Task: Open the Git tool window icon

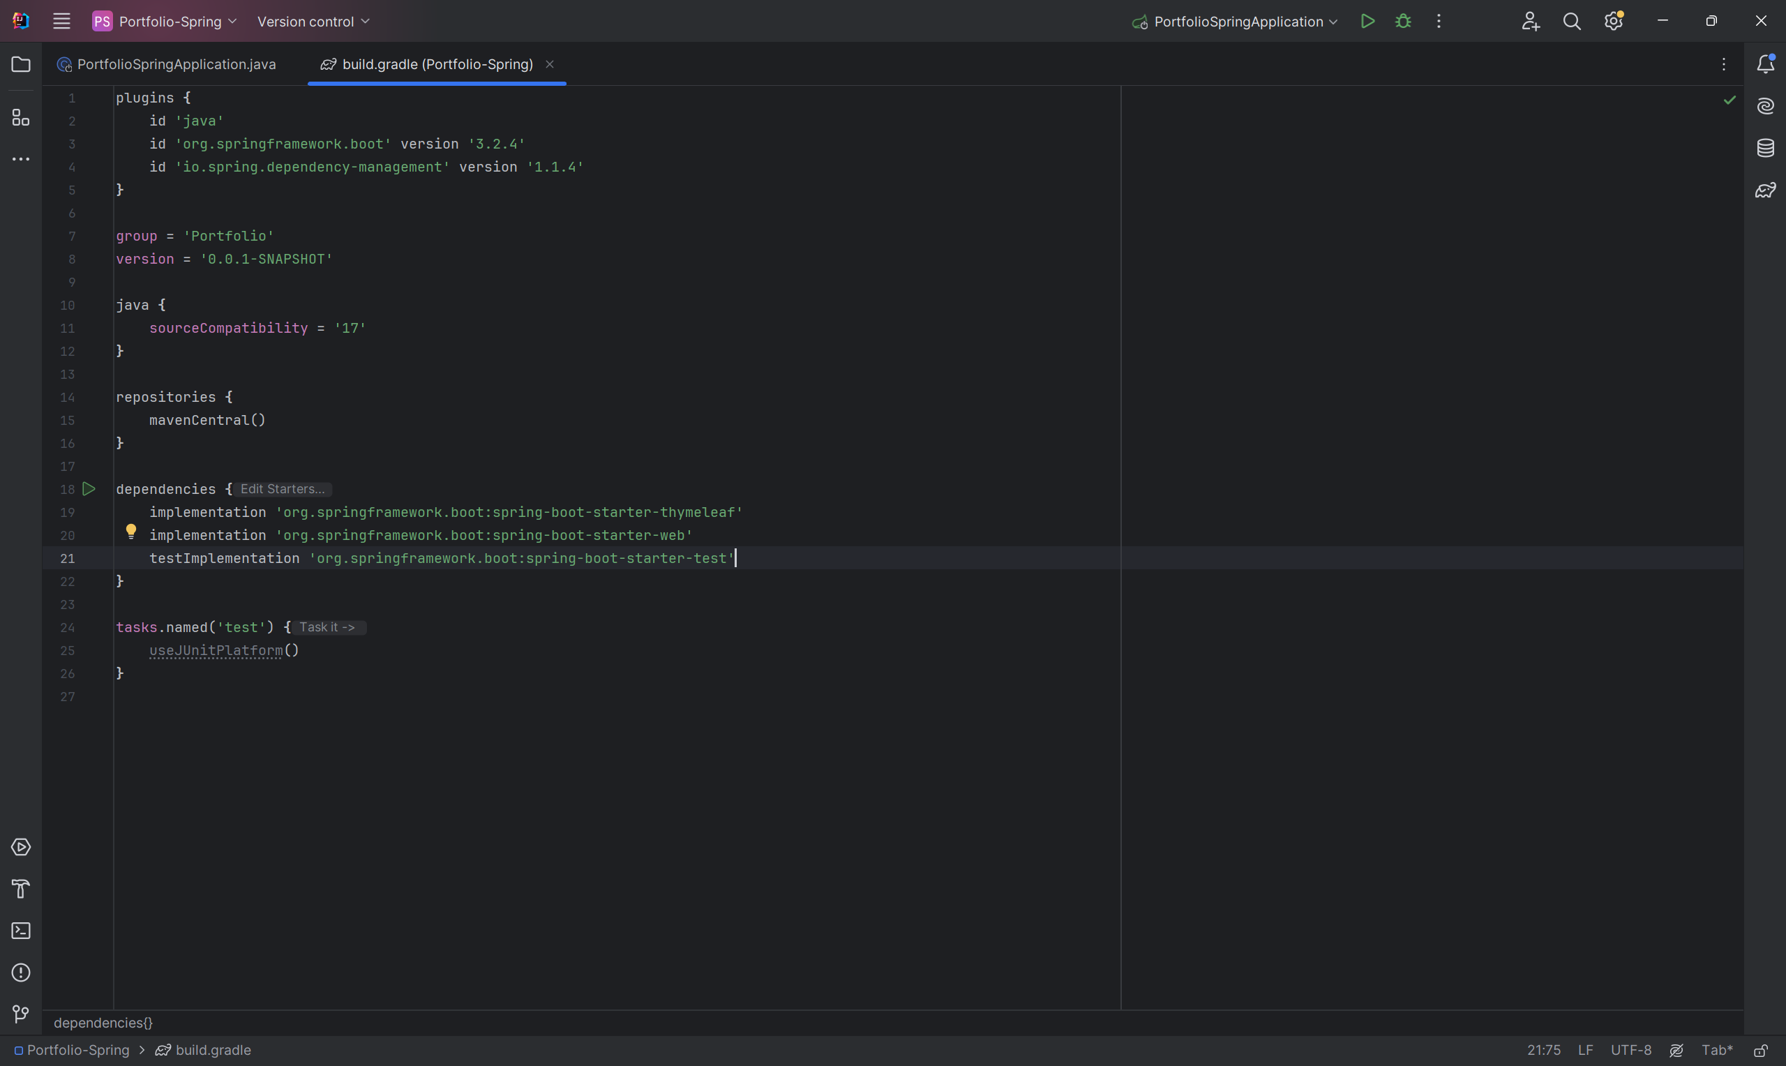Action: coord(21,1014)
